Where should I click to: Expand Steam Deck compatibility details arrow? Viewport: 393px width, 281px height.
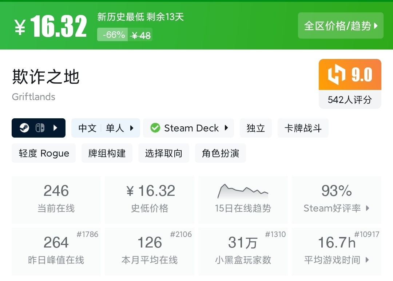(226, 128)
